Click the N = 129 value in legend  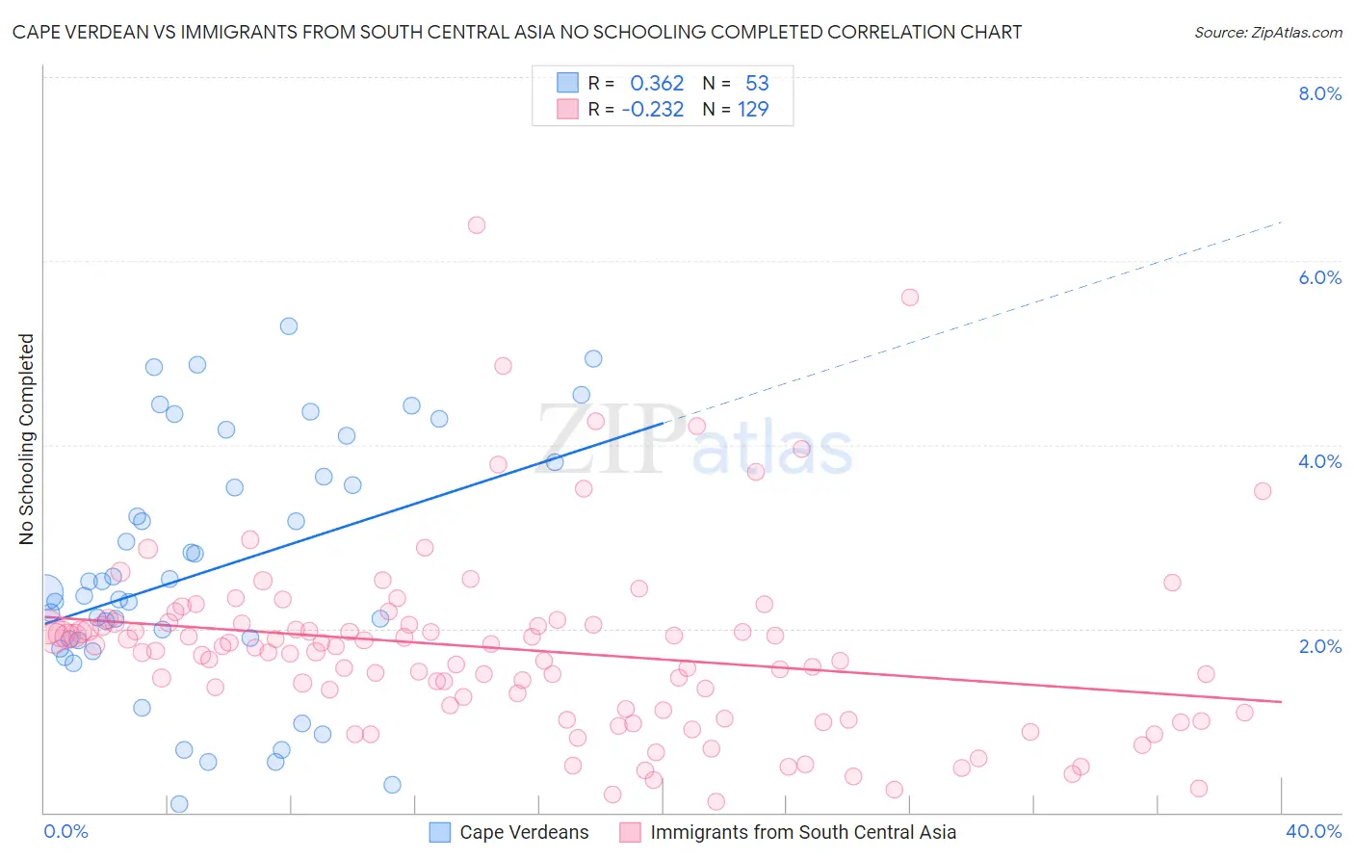tap(736, 109)
